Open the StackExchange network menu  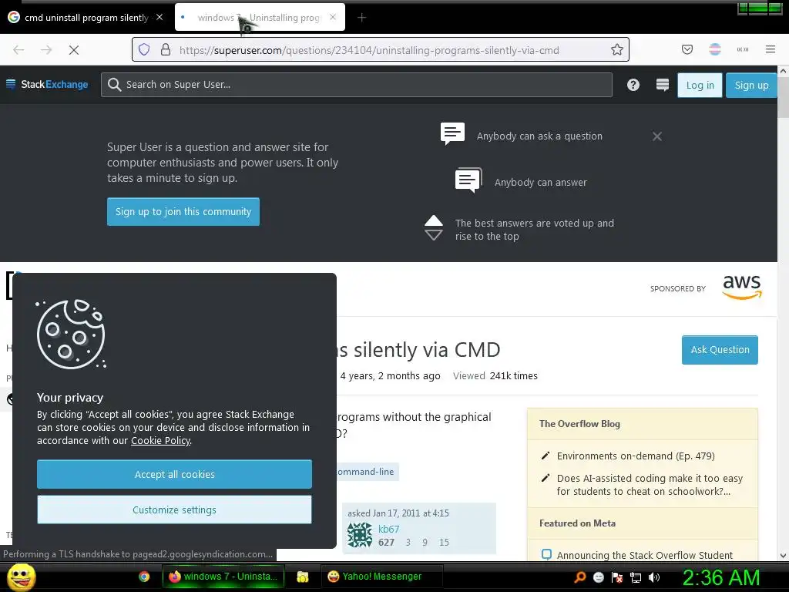pos(47,85)
